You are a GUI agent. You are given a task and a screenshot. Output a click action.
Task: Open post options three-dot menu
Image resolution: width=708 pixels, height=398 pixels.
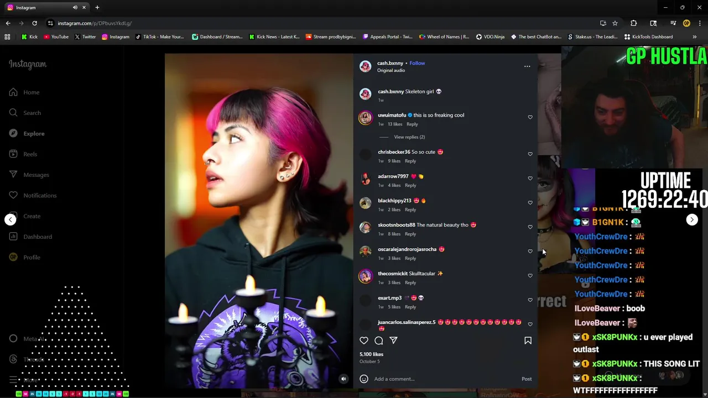point(527,66)
